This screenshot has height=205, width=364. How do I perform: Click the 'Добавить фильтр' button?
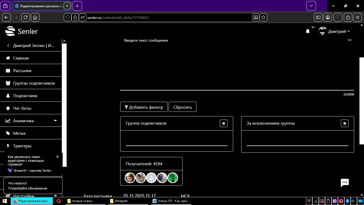click(x=144, y=107)
